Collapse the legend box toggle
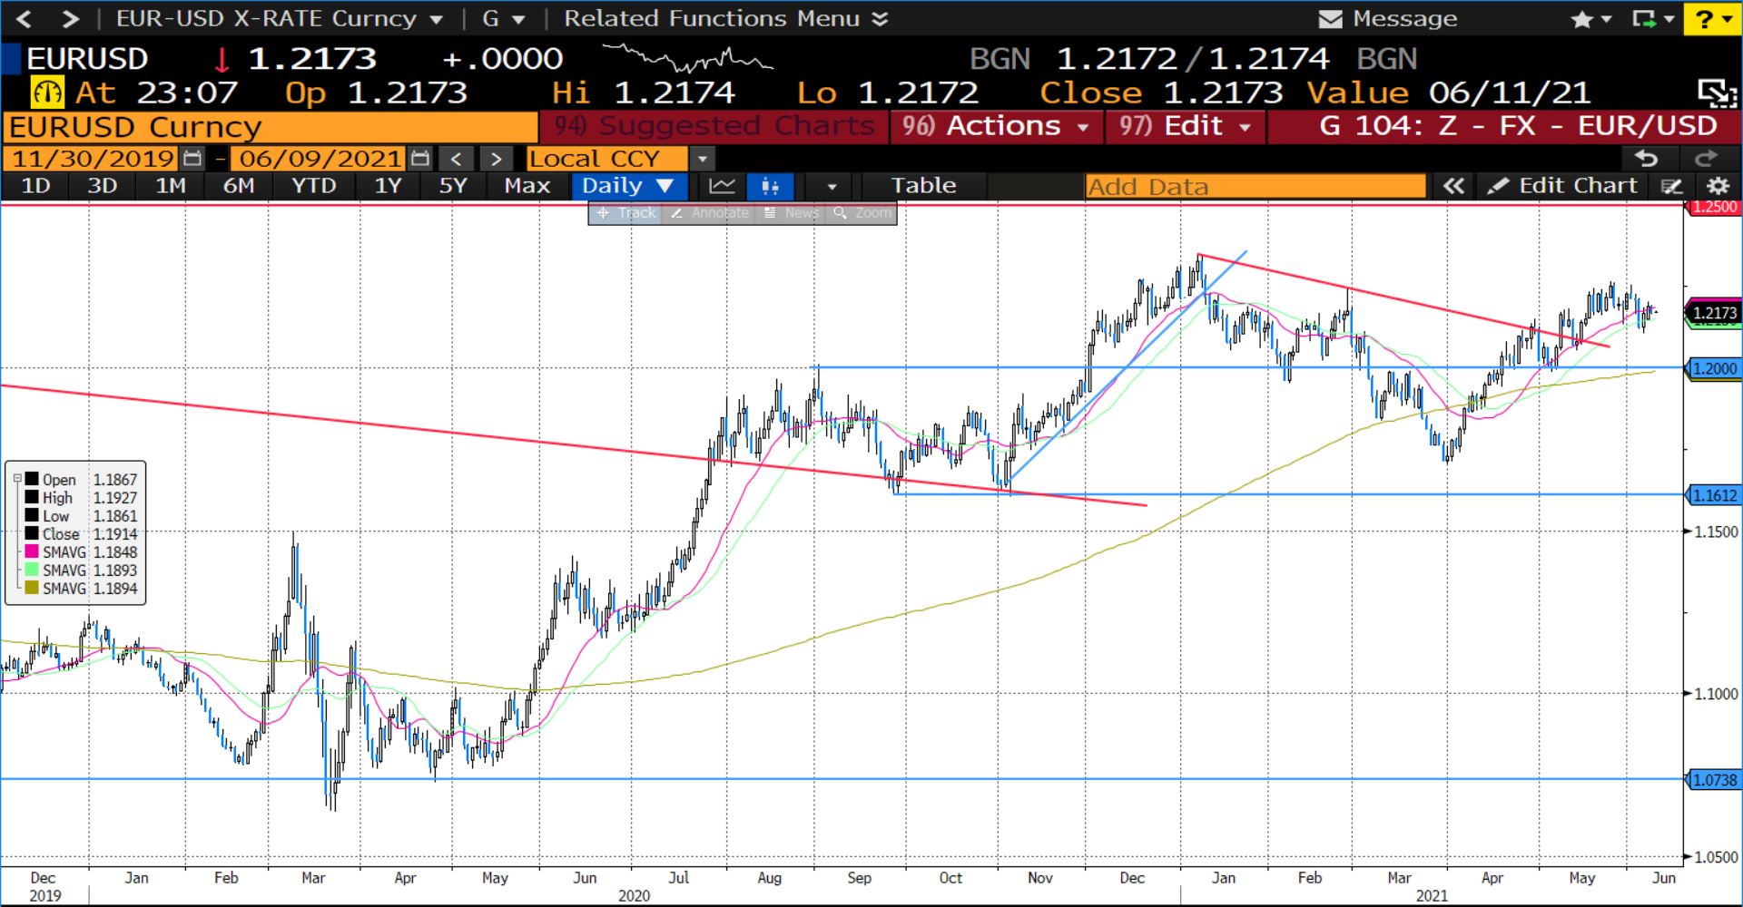The height and width of the screenshot is (907, 1743). click(x=17, y=479)
